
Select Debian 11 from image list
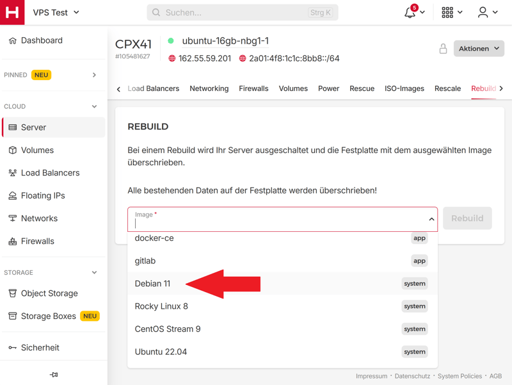(152, 284)
